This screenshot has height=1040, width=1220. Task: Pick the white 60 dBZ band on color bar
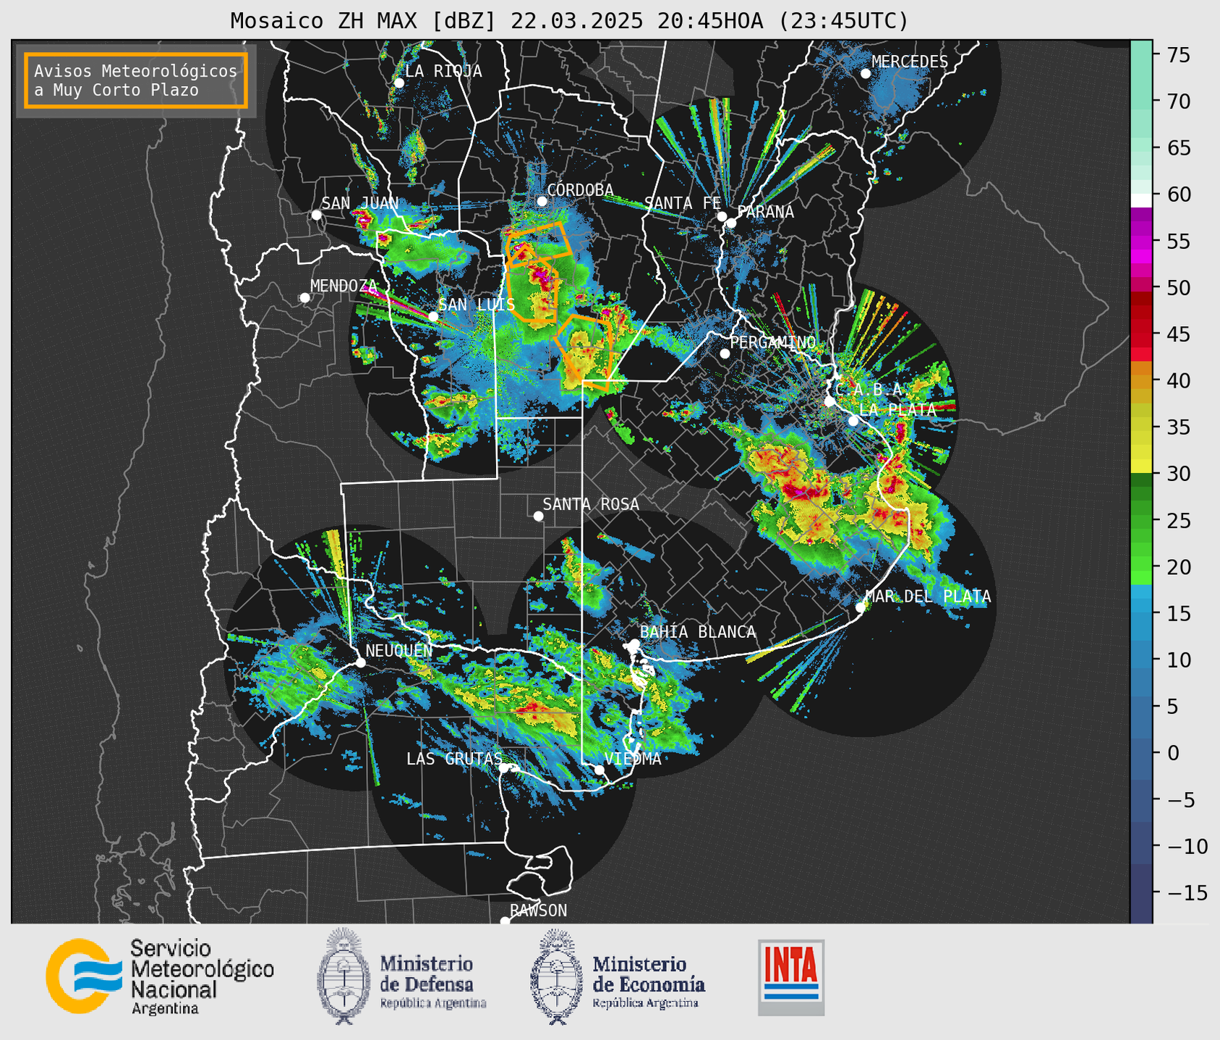point(1141,200)
